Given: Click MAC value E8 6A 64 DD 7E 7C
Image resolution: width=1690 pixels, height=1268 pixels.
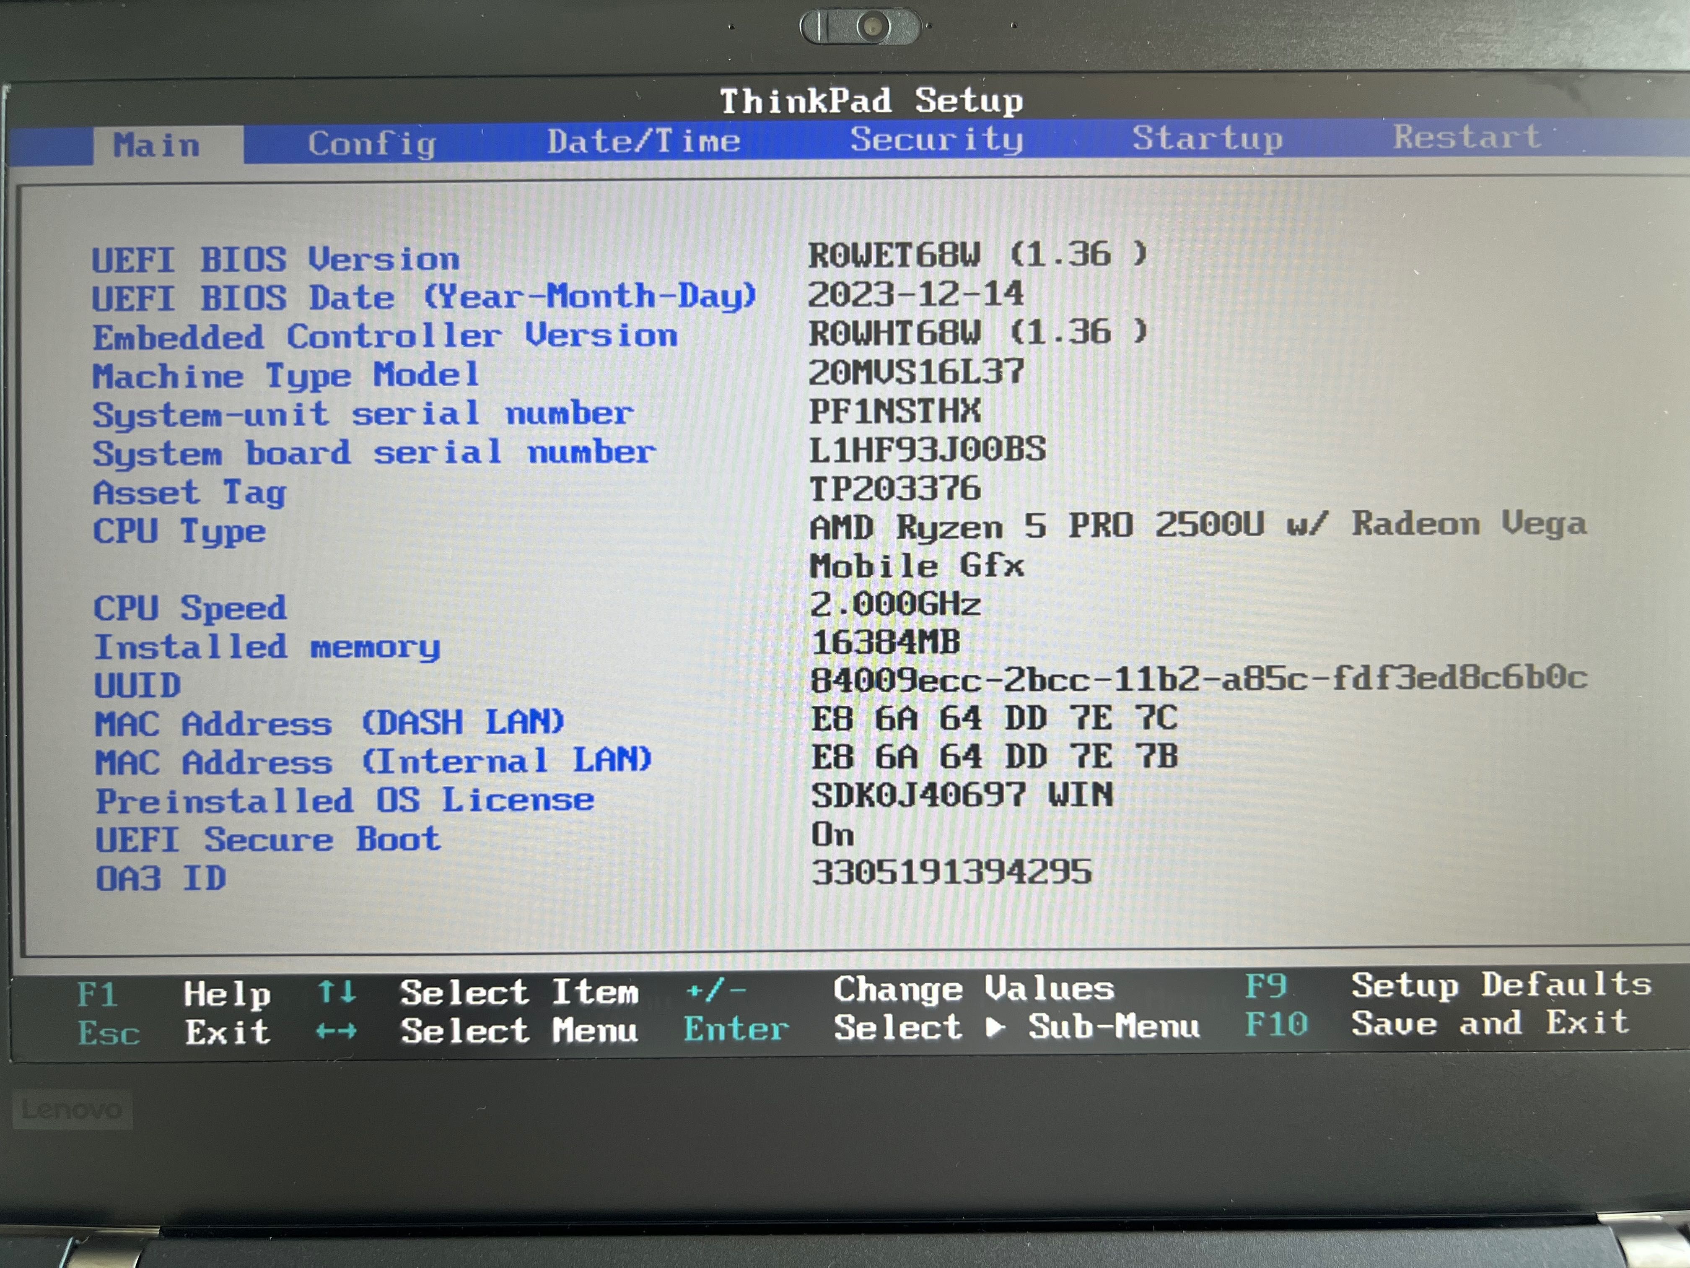Looking at the screenshot, I should point(994,718).
